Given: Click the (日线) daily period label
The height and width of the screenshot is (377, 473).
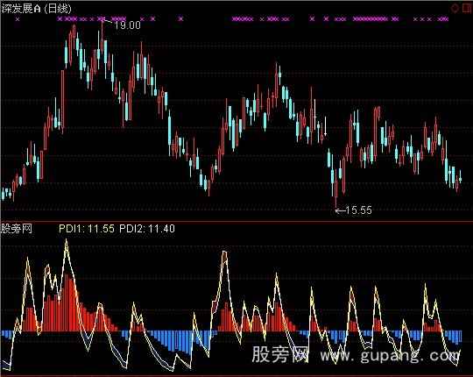Looking at the screenshot, I should click(58, 9).
